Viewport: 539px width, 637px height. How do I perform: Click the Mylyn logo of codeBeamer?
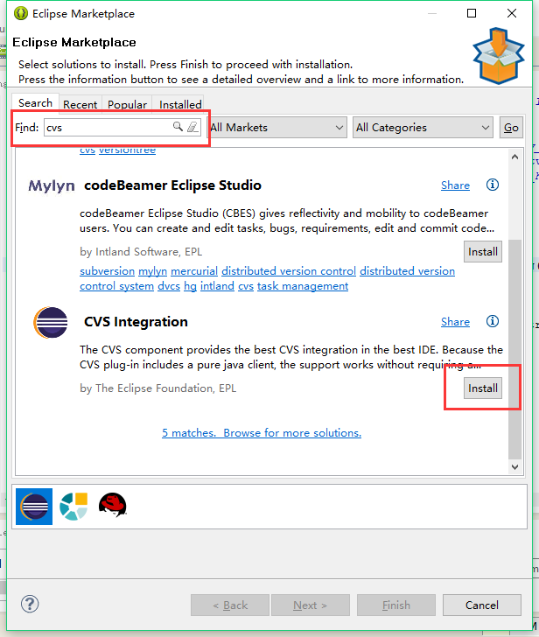[52, 186]
